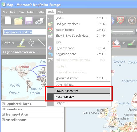Image resolution: width=137 pixels, height=132 pixels.
Task: Choose Next Map View from Tools menu
Action: point(79,97)
